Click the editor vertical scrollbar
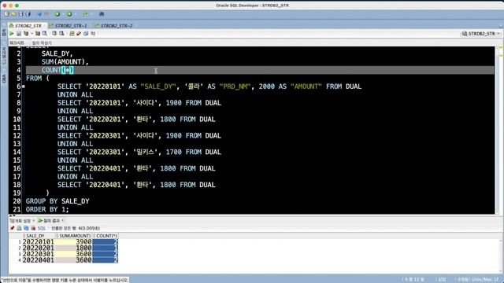Image resolution: width=504 pixels, height=283 pixels. point(498,130)
